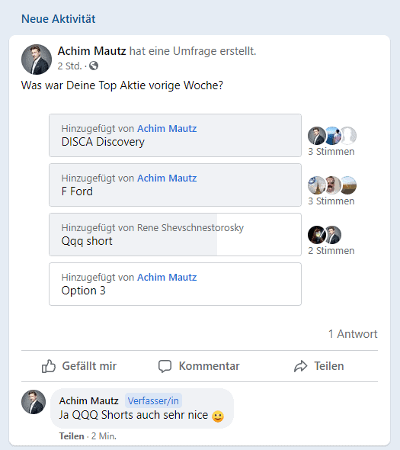Expand the 1 Antwort comments link
Image resolution: width=400 pixels, height=450 pixels.
pyautogui.click(x=353, y=334)
